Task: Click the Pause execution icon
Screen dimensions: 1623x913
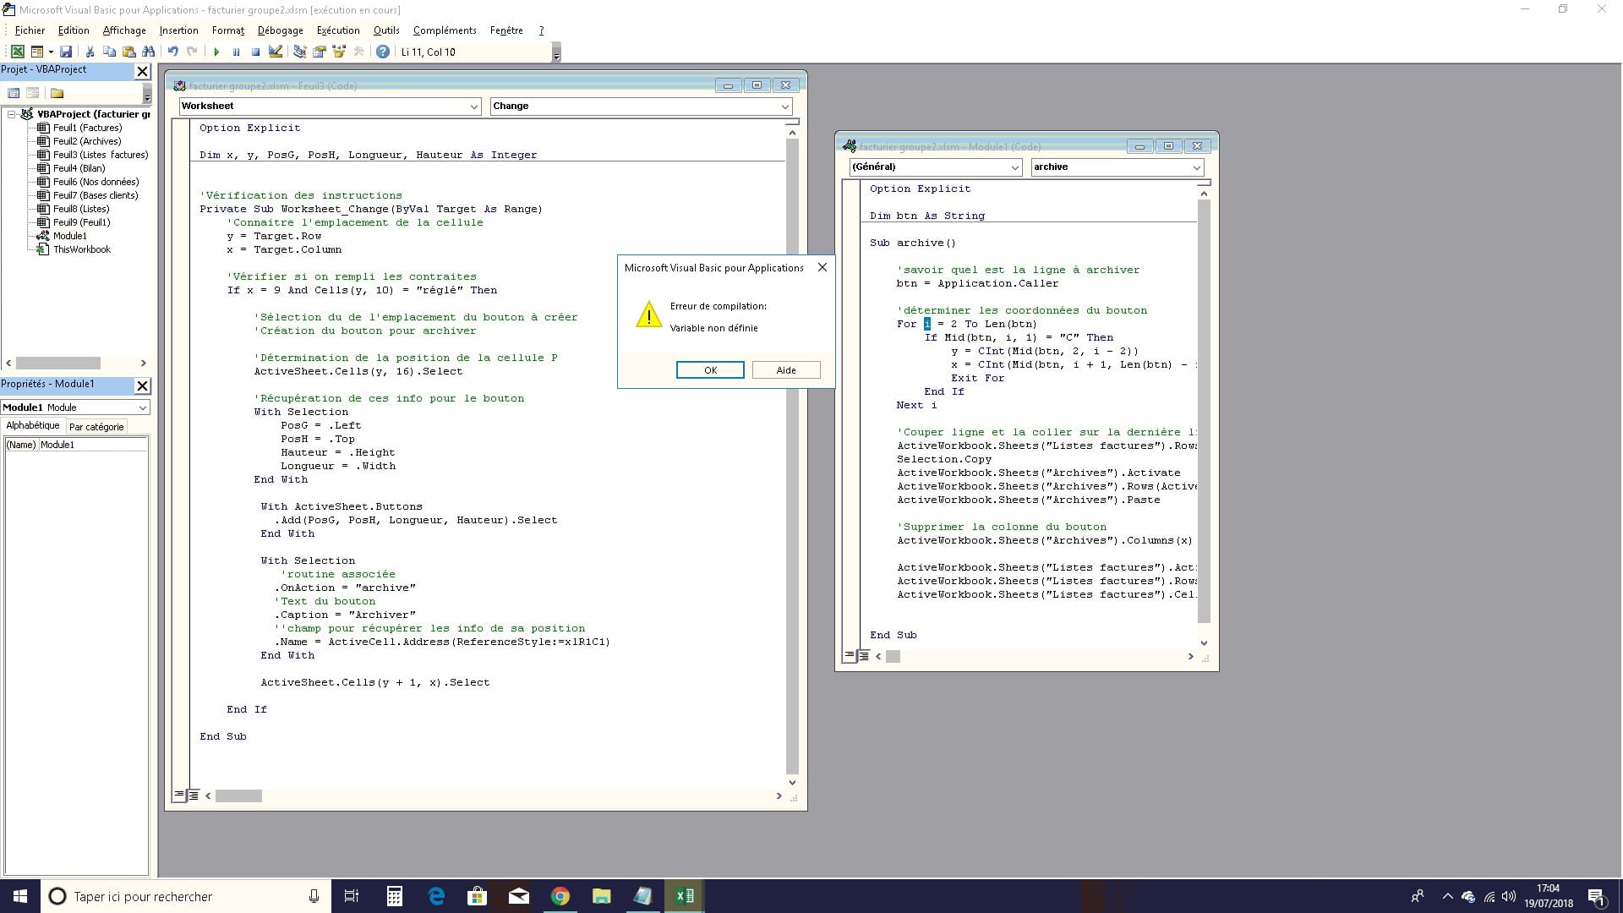Action: click(236, 52)
